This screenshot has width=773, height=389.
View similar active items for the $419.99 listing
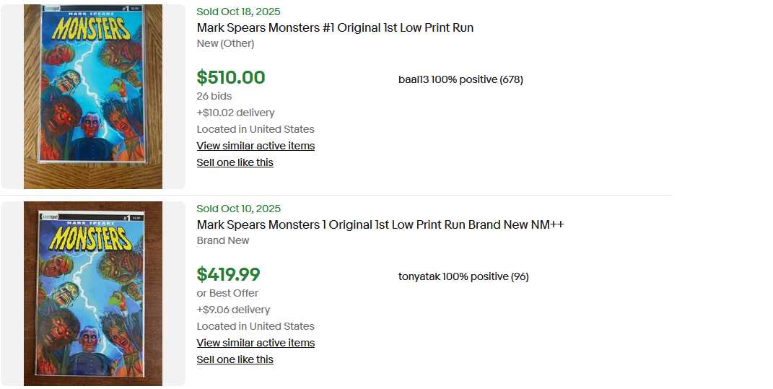256,343
